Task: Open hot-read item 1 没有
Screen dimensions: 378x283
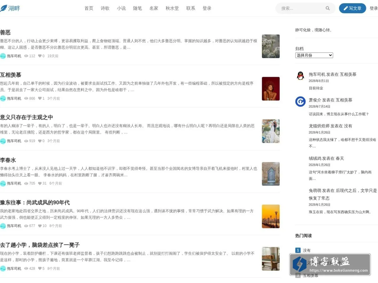Action: 307,250
